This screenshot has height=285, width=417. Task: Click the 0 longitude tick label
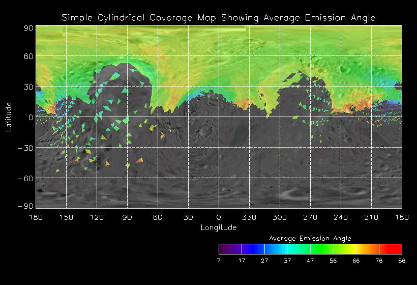[219, 217]
